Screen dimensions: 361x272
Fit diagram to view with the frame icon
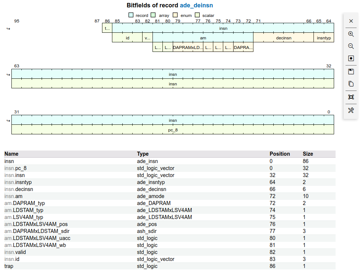point(351,97)
